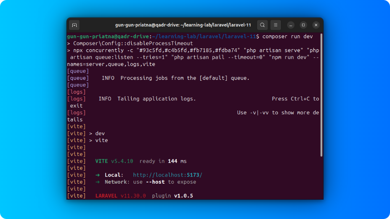Click 'VITE v5.4.10' version text
This screenshot has width=390, height=219.
pos(114,161)
